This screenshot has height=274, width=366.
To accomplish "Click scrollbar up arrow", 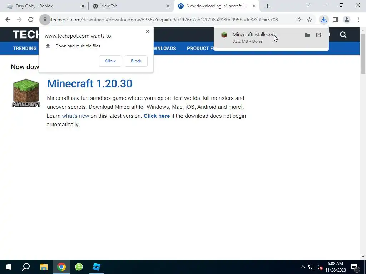I will coord(363,31).
